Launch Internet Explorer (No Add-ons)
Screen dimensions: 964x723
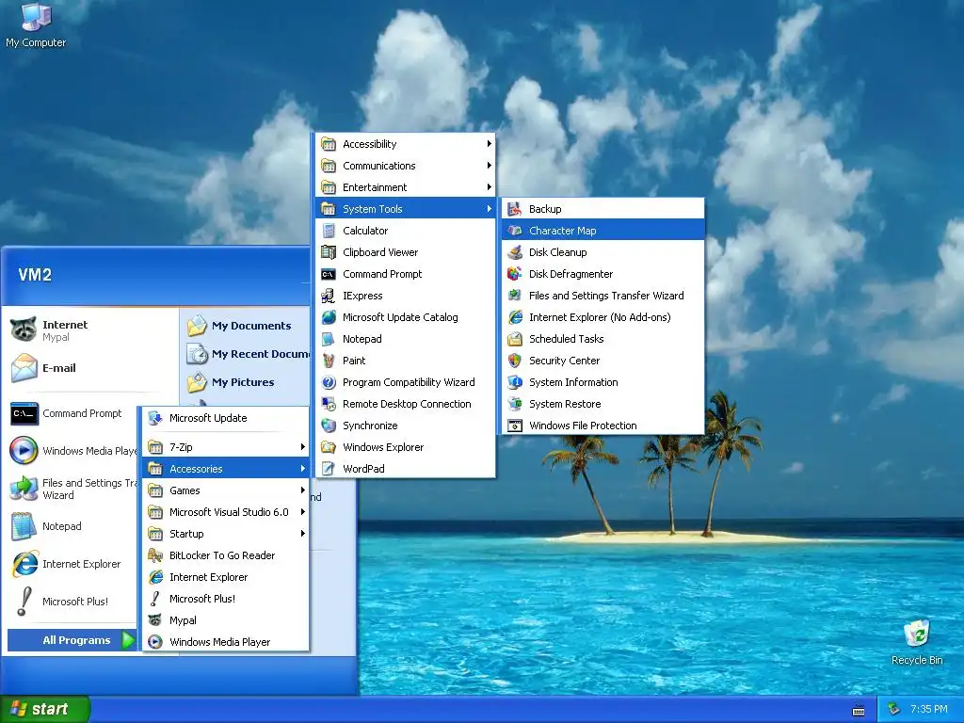tap(603, 317)
